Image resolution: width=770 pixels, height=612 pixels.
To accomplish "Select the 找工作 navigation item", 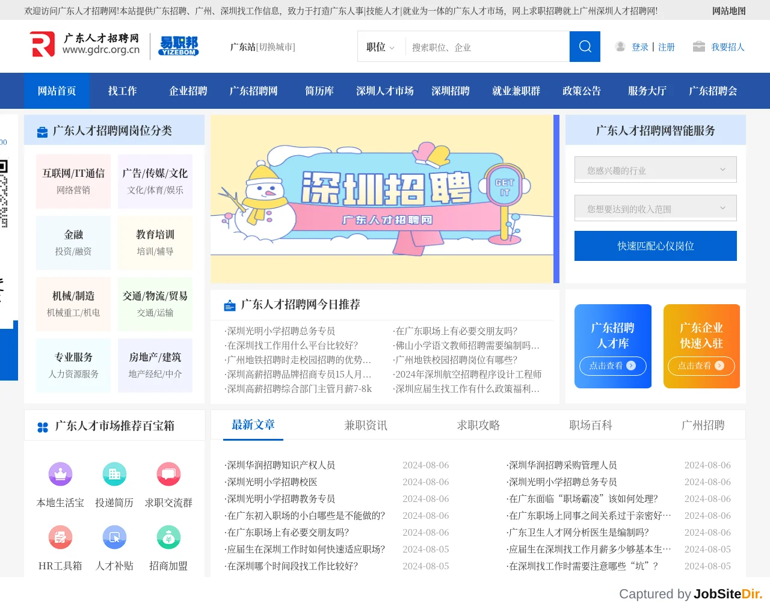I will click(123, 91).
